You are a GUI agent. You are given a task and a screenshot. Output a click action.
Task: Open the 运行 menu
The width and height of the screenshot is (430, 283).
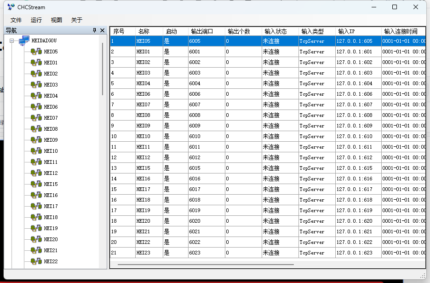(36, 20)
